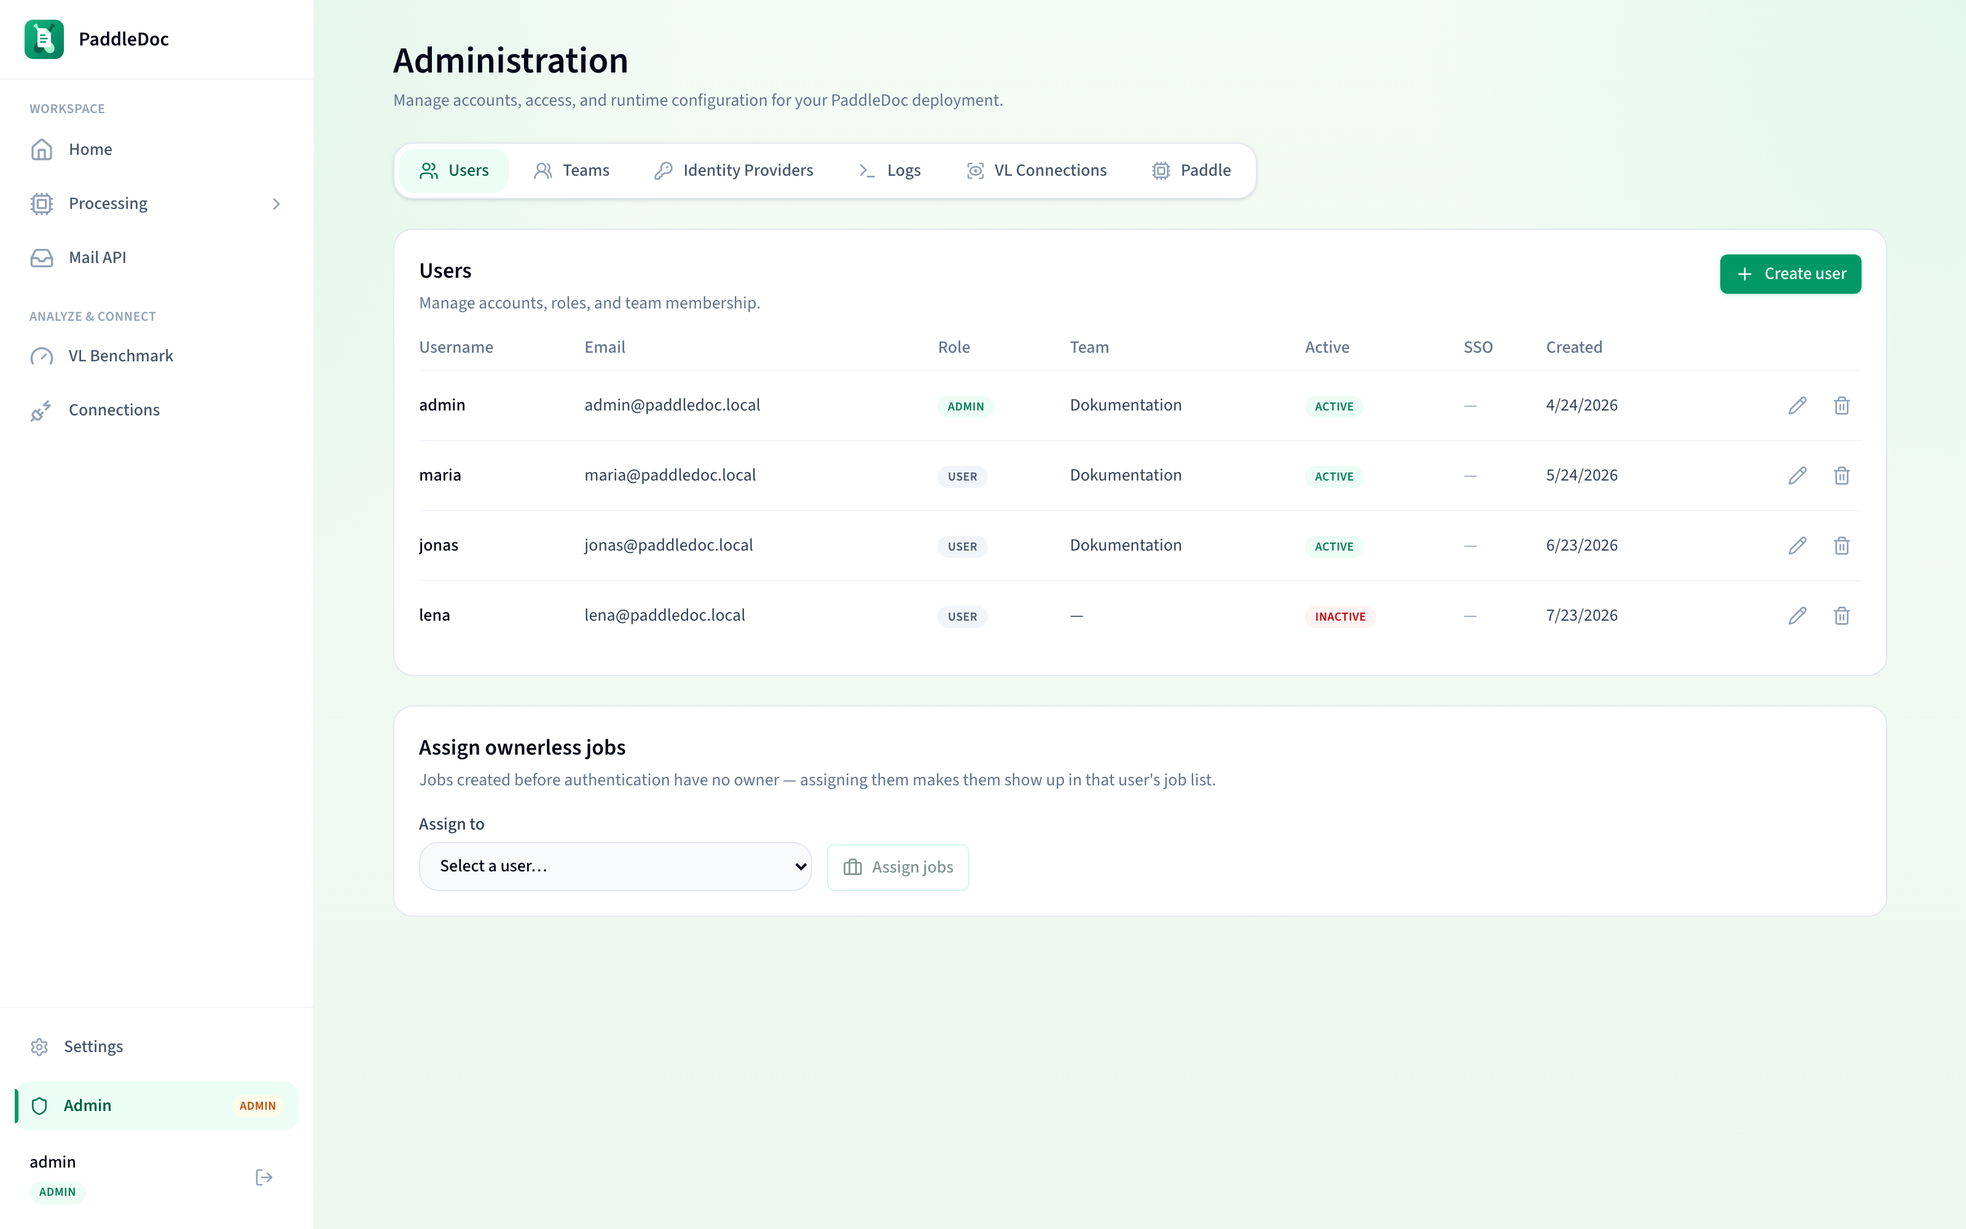
Task: Edit the maria user with pencil icon
Action: click(x=1797, y=476)
